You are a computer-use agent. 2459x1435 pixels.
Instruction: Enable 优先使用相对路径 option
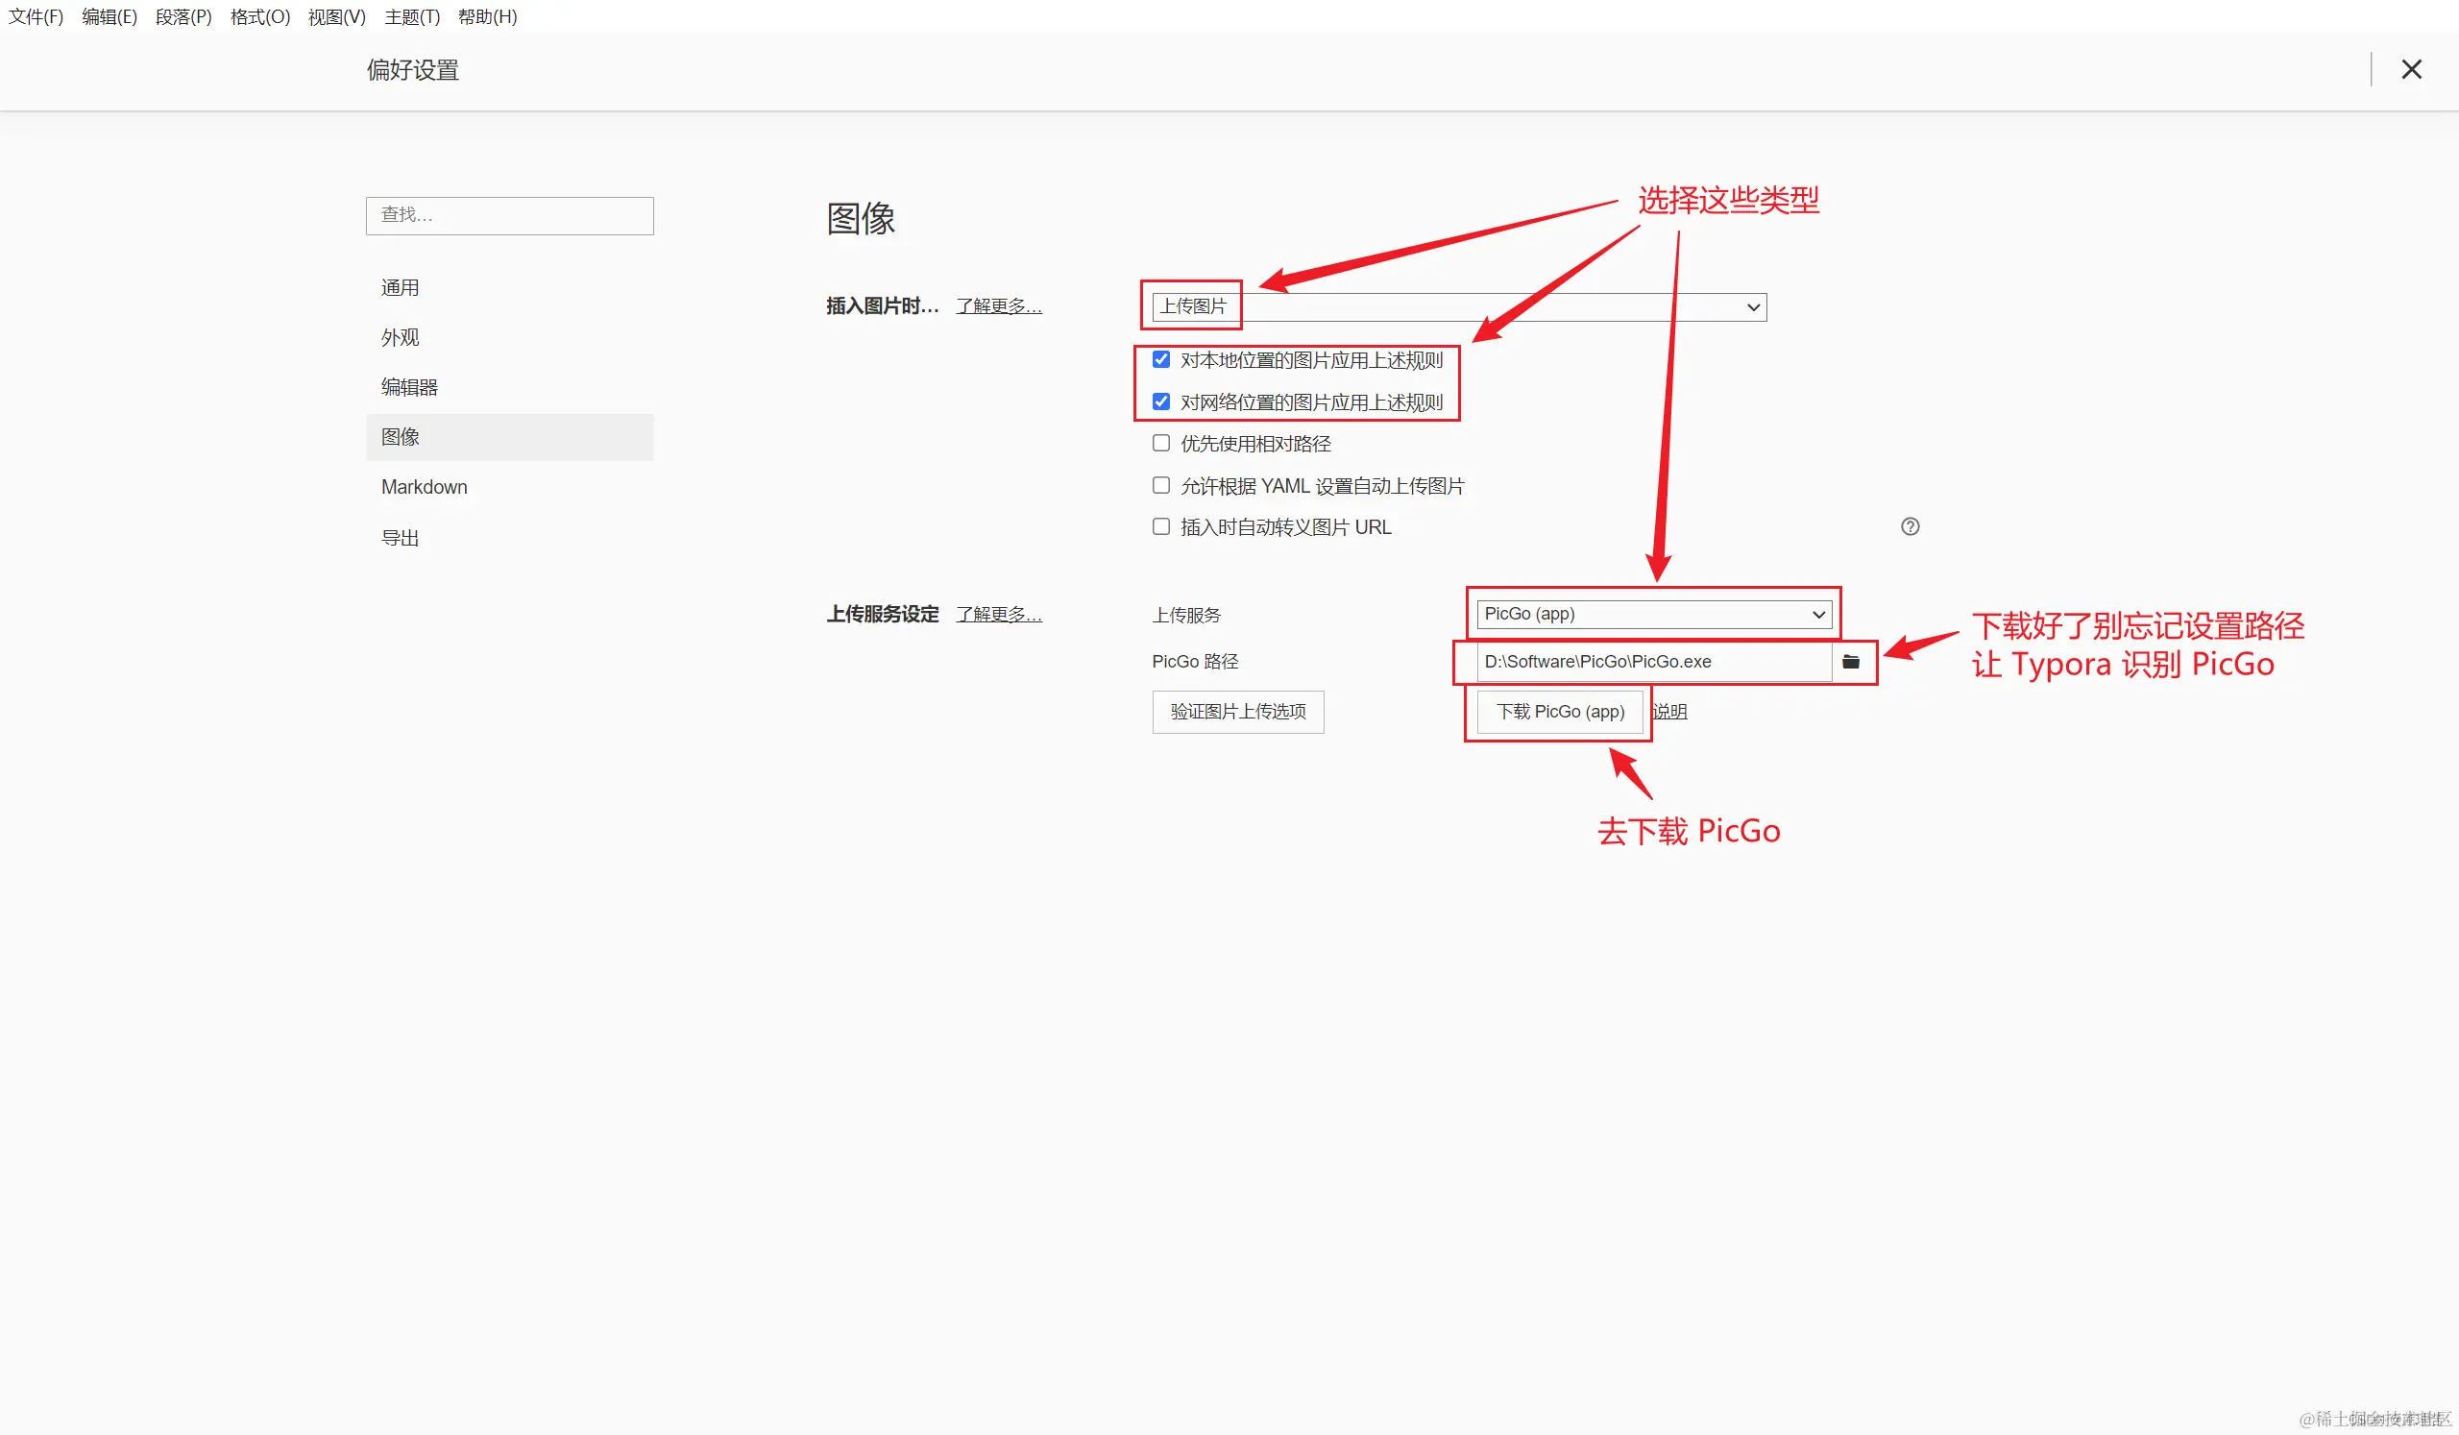tap(1160, 443)
